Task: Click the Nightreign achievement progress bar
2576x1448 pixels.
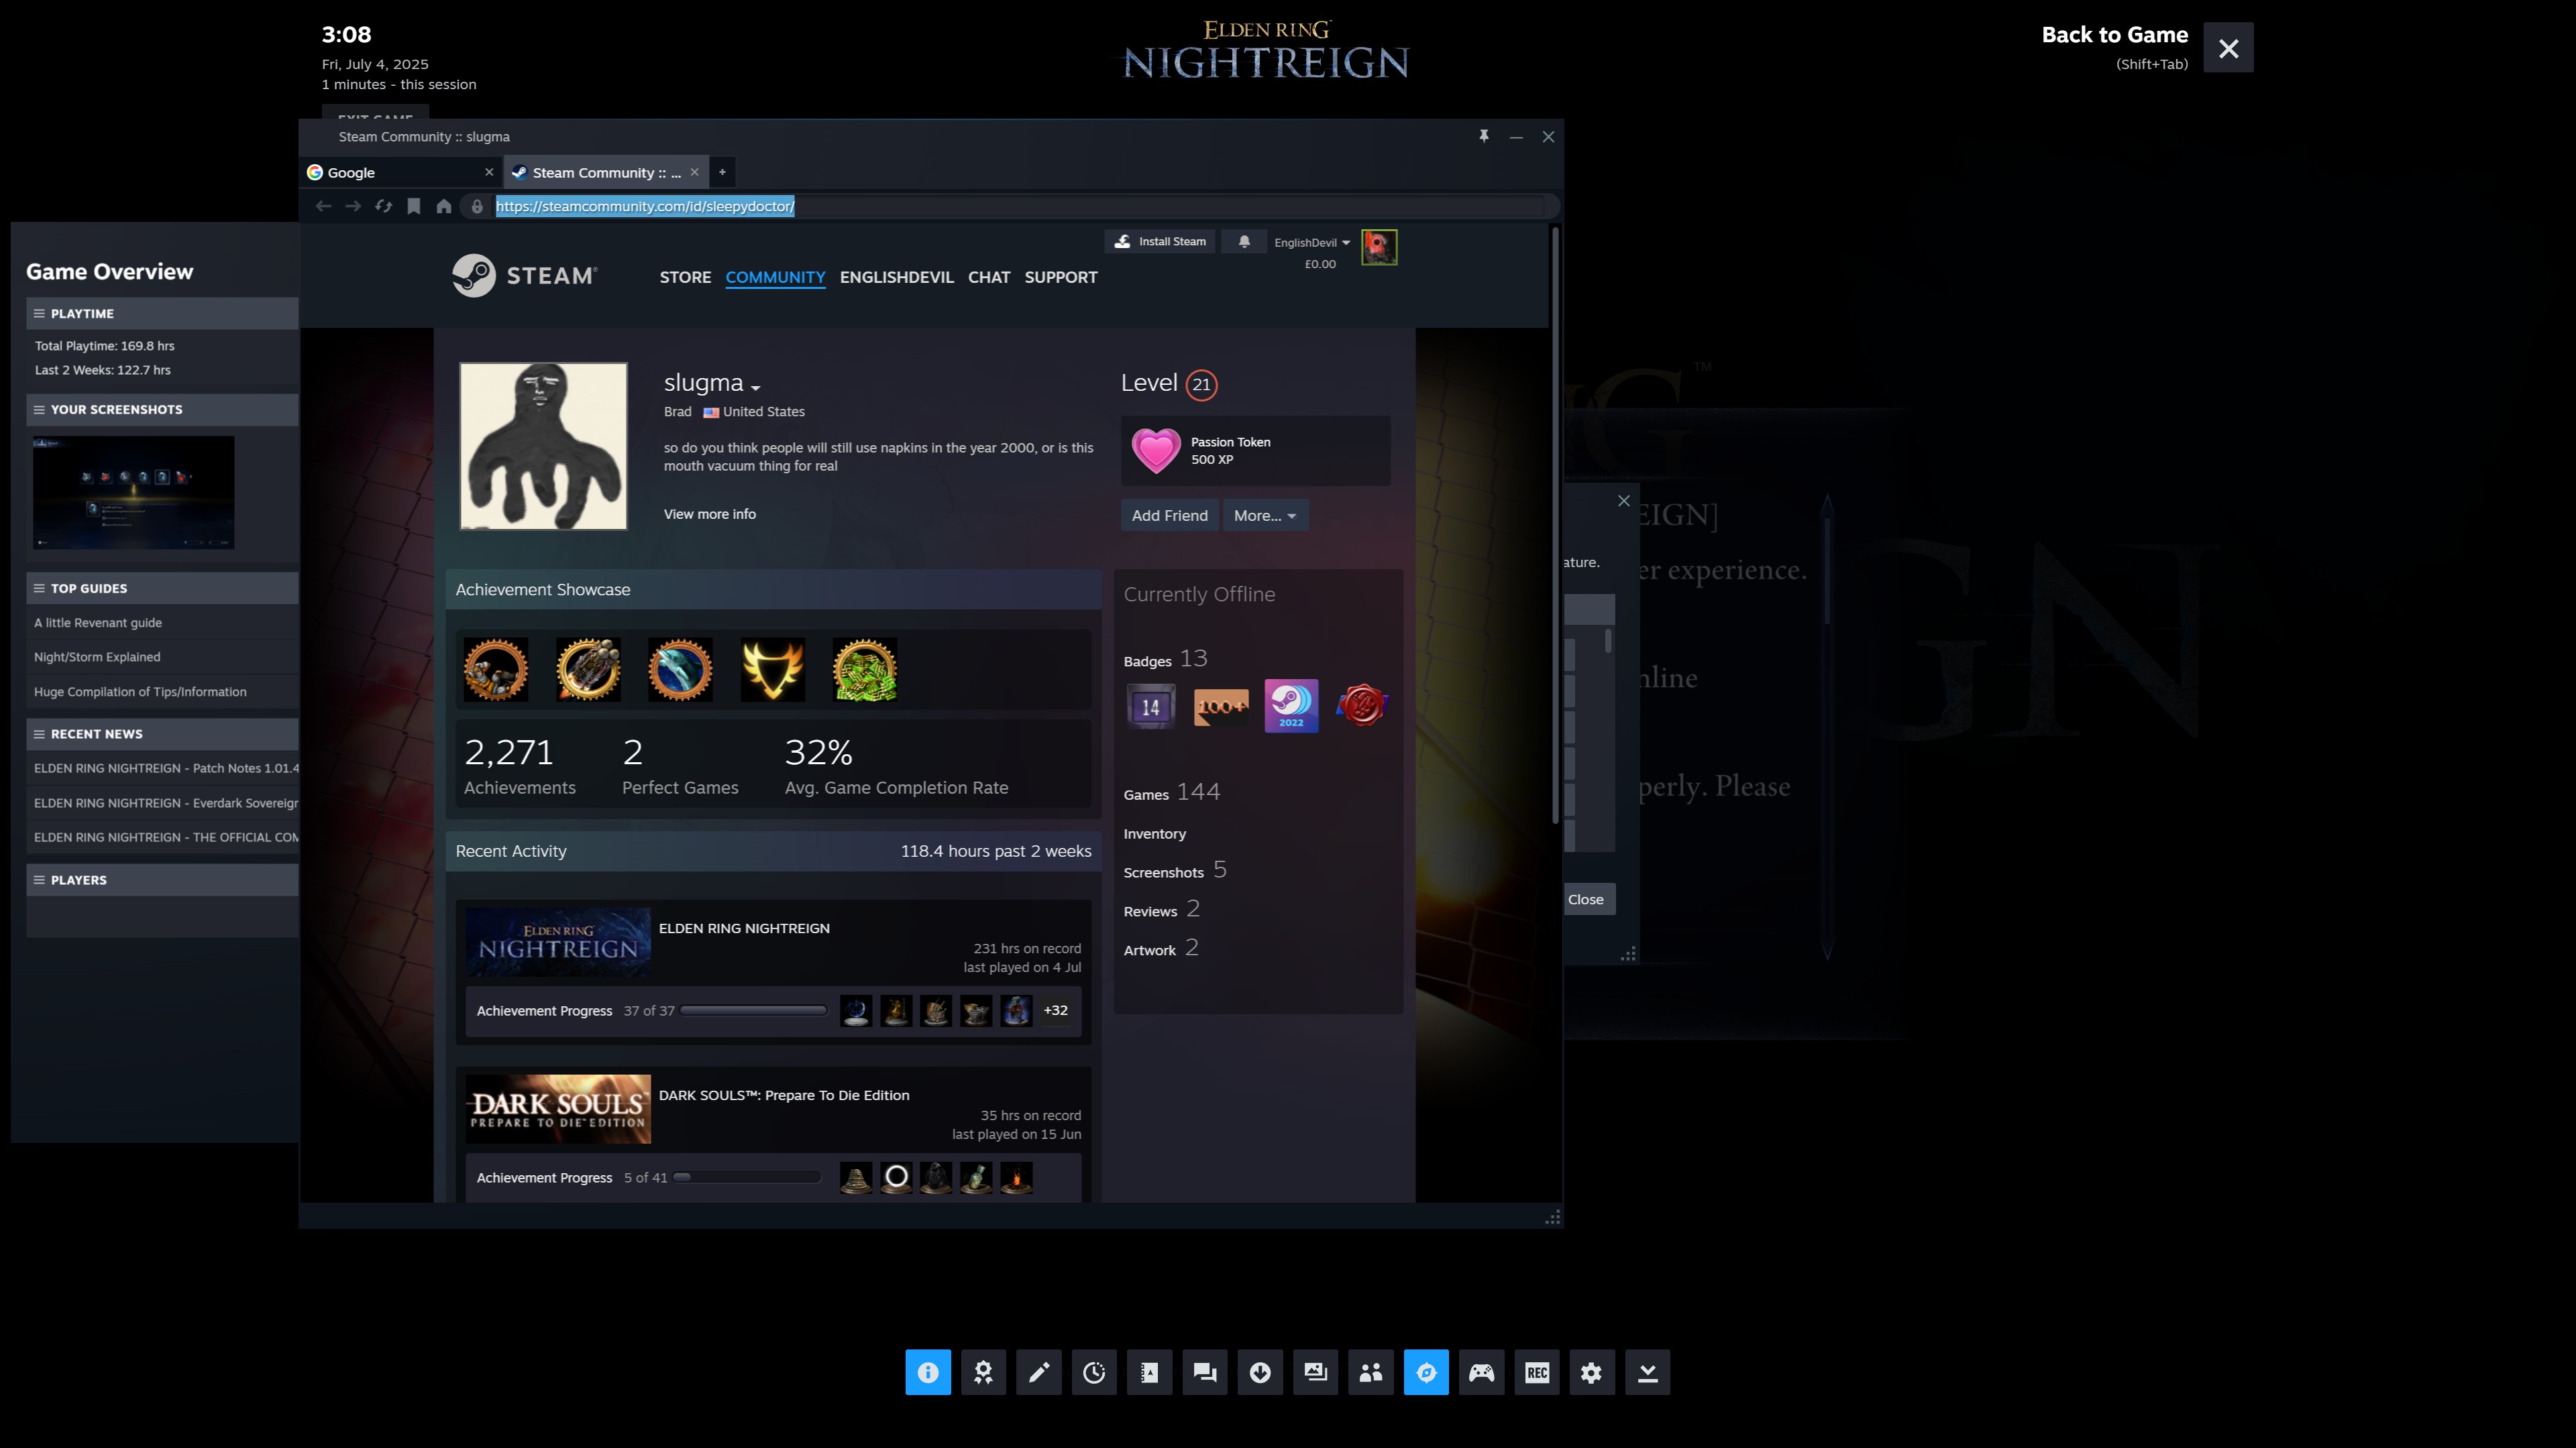Action: (754, 1012)
